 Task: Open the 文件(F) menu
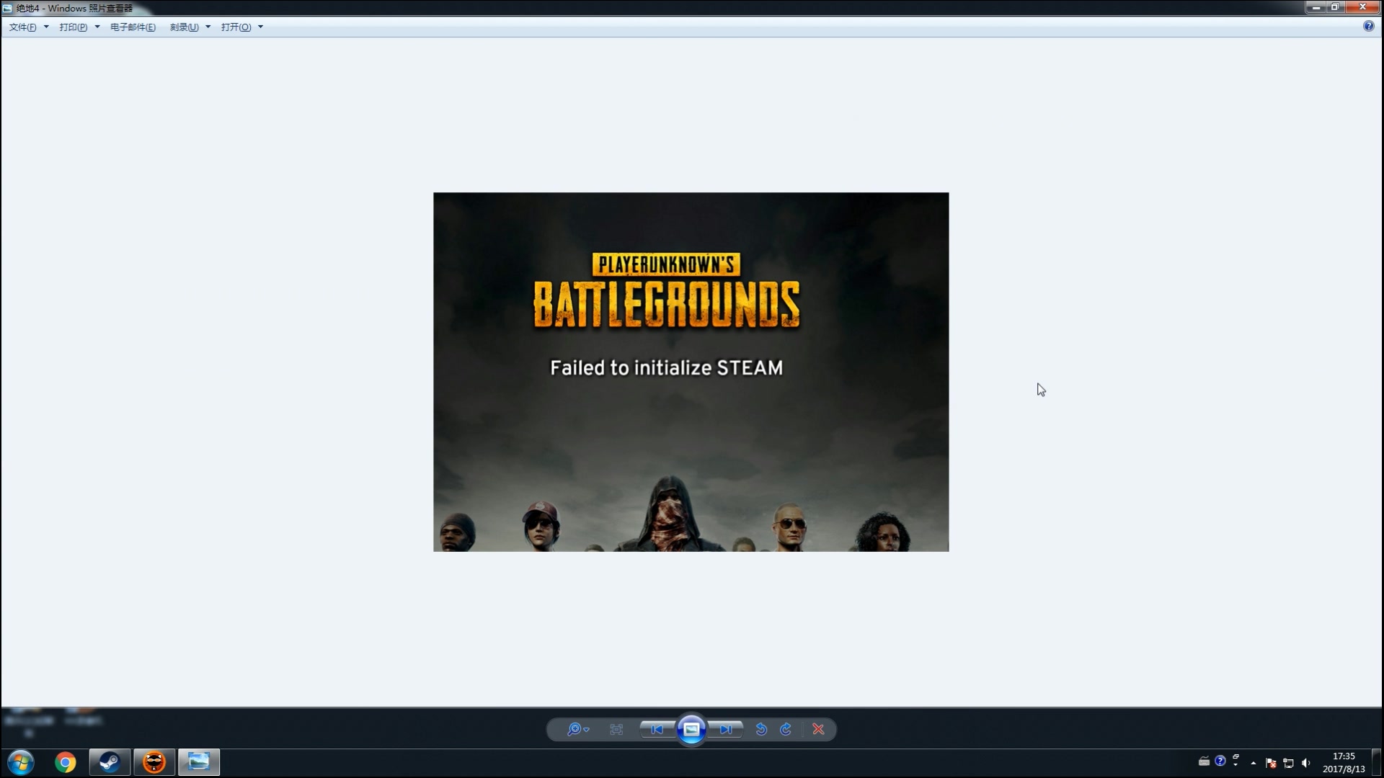tap(23, 27)
